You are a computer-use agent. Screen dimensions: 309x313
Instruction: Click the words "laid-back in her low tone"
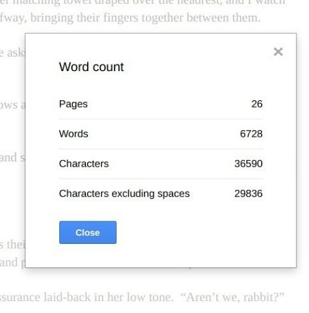(109, 297)
